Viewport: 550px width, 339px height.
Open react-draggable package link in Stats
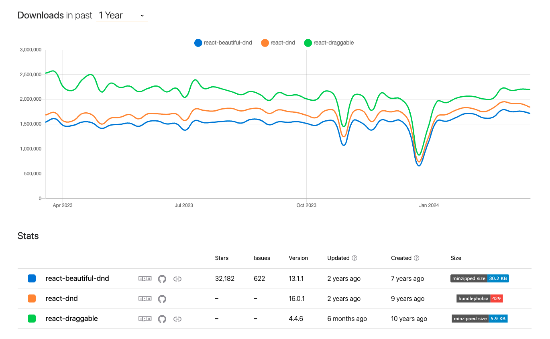pos(72,318)
